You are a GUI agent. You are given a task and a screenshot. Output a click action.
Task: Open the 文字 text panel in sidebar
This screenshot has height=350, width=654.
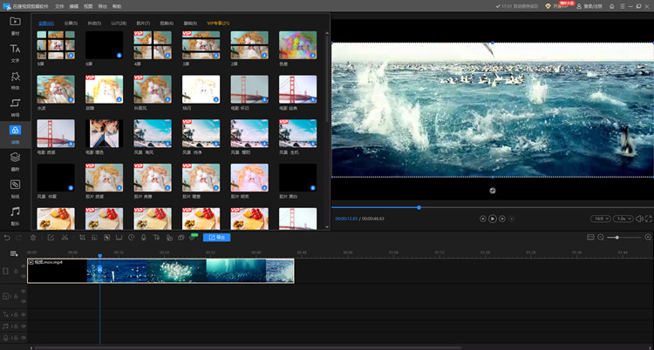[15, 53]
